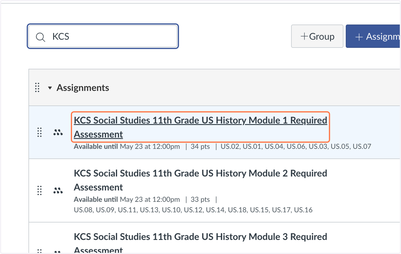Click the 34 pts text

pos(200,146)
